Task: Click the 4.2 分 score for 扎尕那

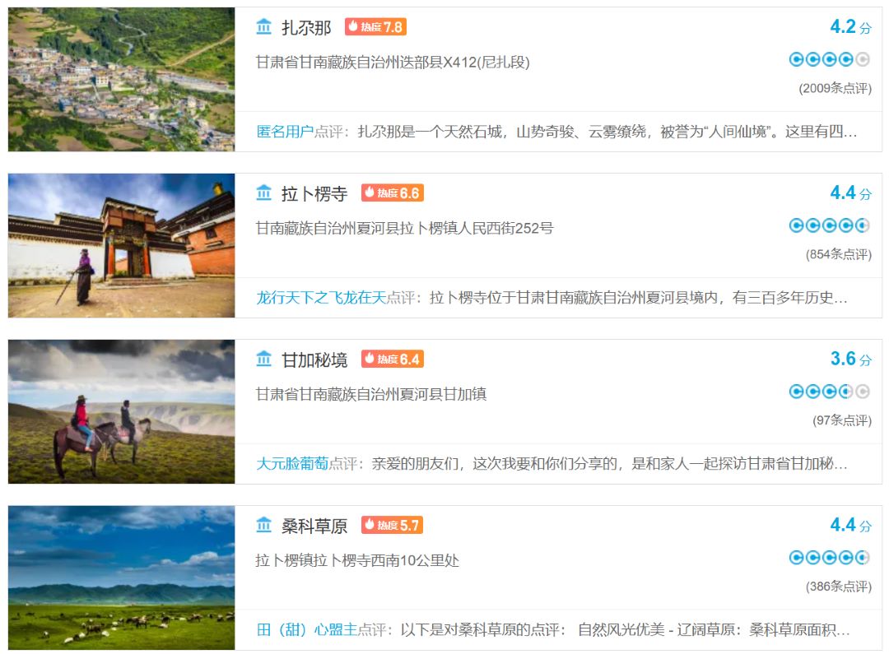Action: [x=850, y=26]
